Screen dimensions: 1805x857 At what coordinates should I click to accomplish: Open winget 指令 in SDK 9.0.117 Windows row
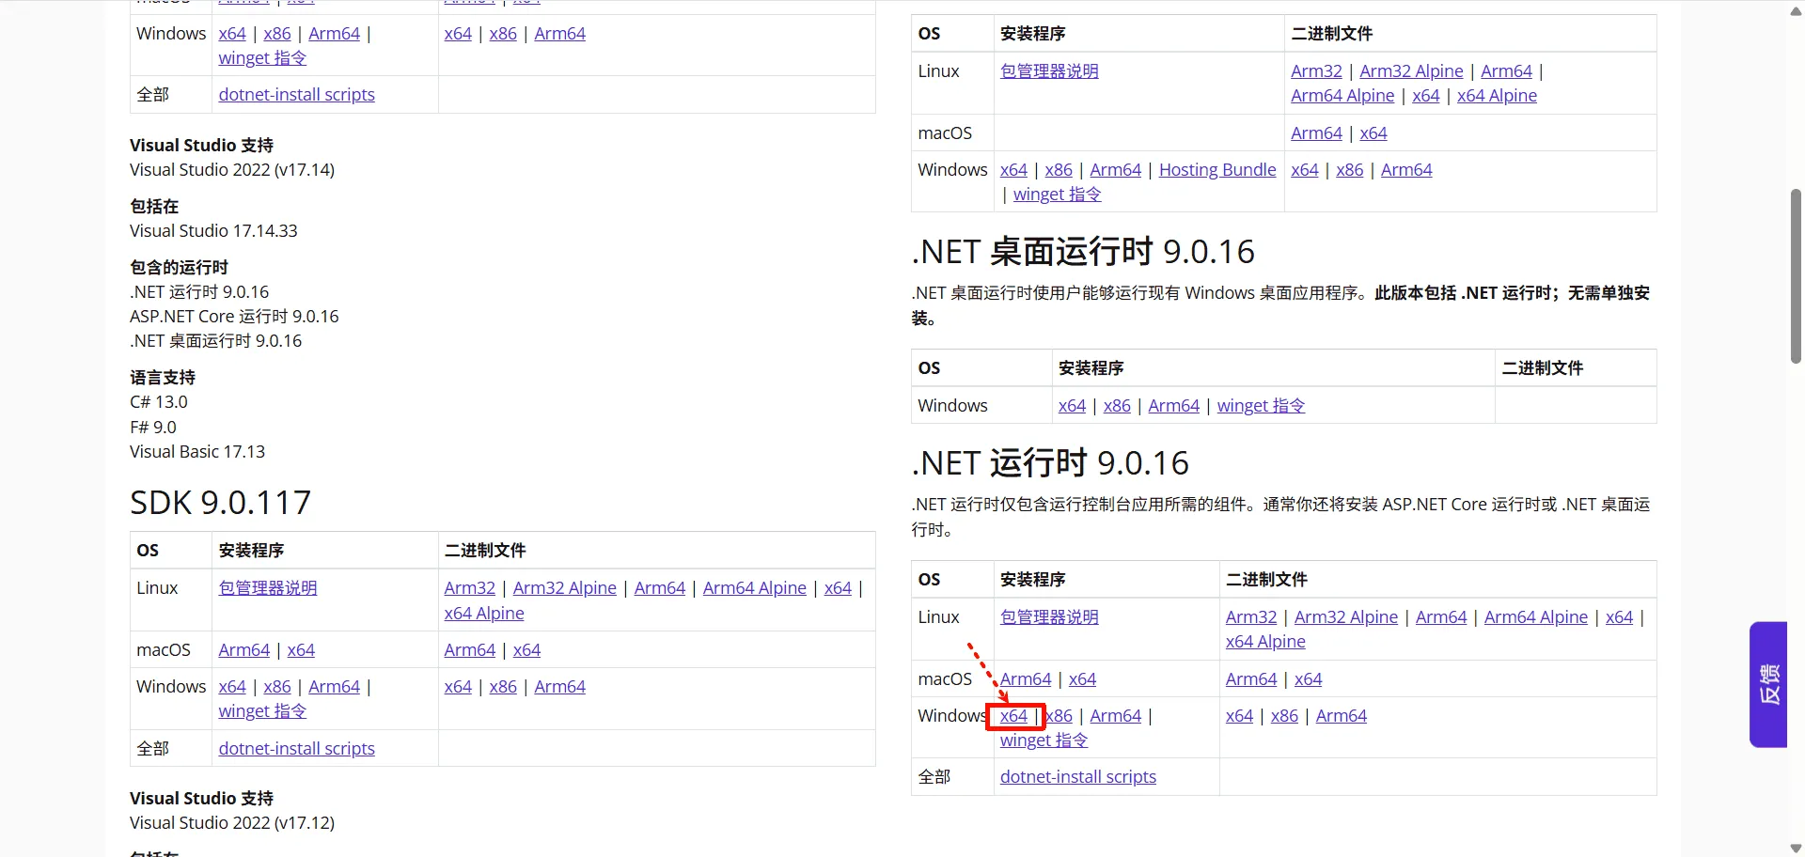(262, 711)
